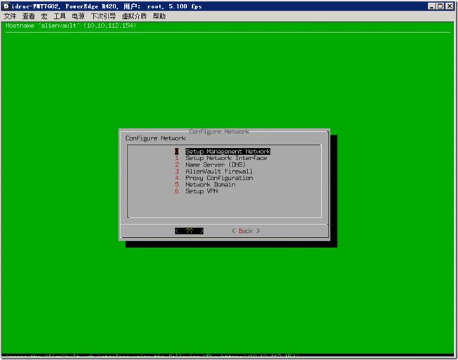Open the 电源 menu

tap(78, 16)
